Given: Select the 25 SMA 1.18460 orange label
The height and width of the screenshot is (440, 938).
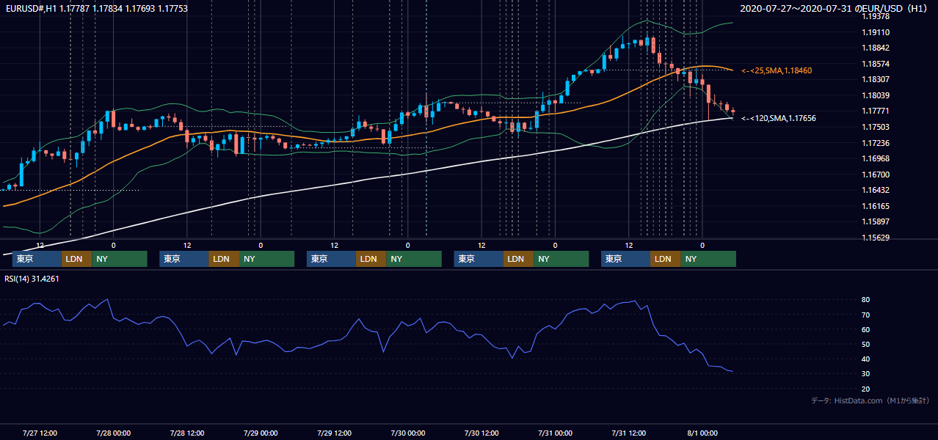Looking at the screenshot, I should (x=777, y=70).
